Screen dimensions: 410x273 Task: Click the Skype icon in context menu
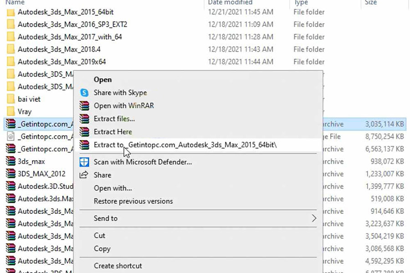coord(84,93)
